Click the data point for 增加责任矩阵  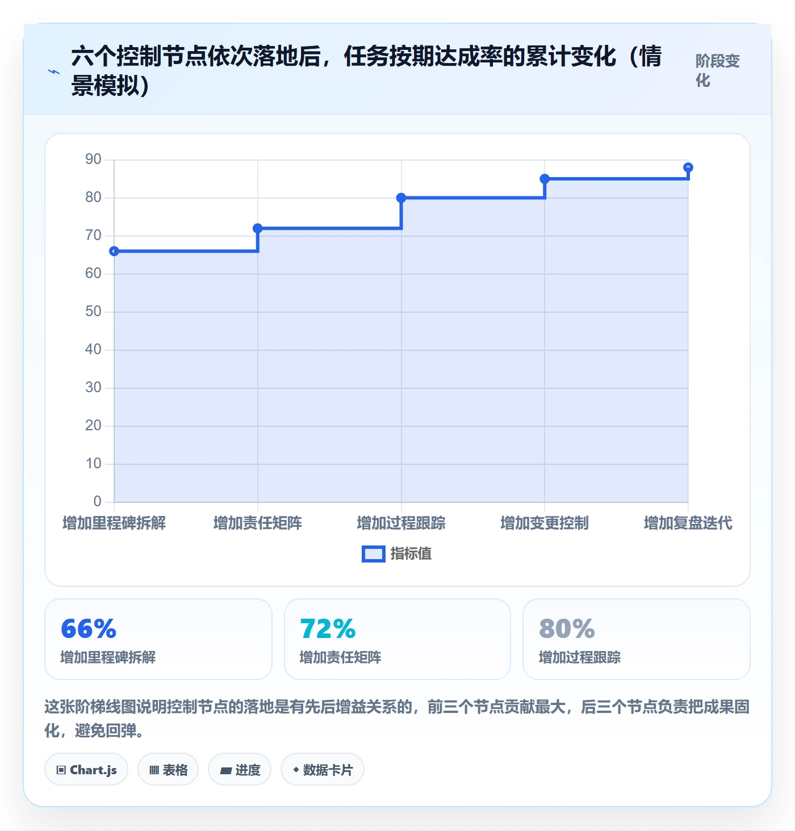tap(257, 228)
